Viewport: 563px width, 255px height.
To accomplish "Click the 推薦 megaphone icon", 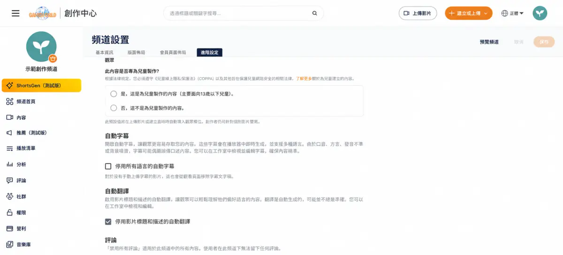I will tap(9, 133).
